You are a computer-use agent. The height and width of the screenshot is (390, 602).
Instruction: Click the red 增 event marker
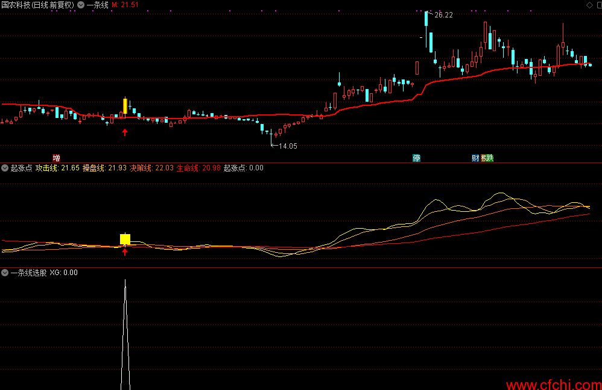[57, 158]
